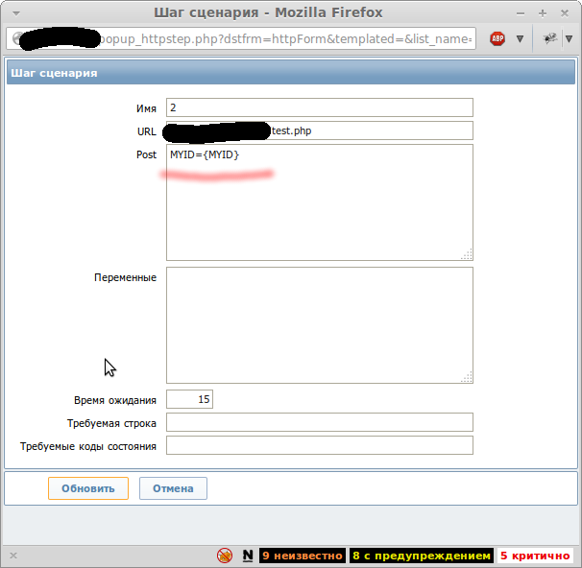Click the blocked script status bar icon

point(225,556)
